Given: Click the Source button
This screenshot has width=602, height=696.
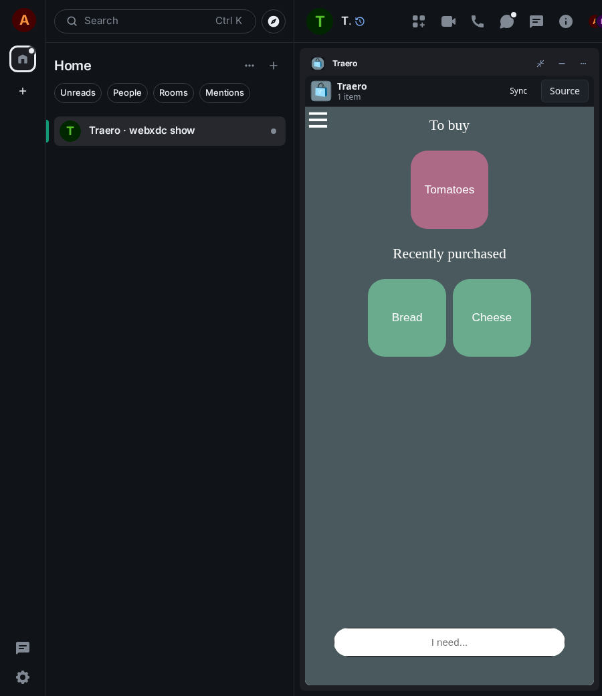Looking at the screenshot, I should point(565,91).
